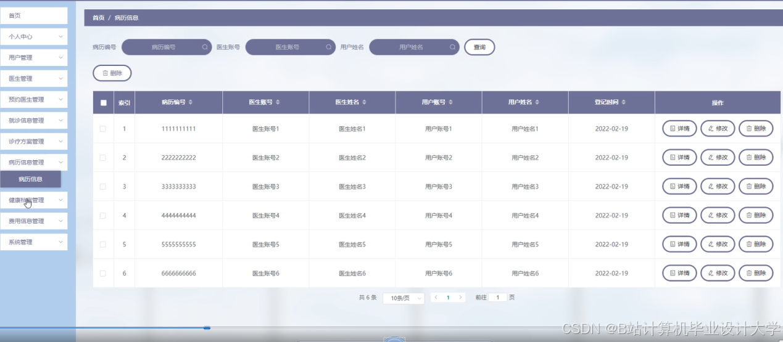Viewport: 783px width, 342px height.
Task: Click 删除 for row 4444444444
Action: pos(756,216)
